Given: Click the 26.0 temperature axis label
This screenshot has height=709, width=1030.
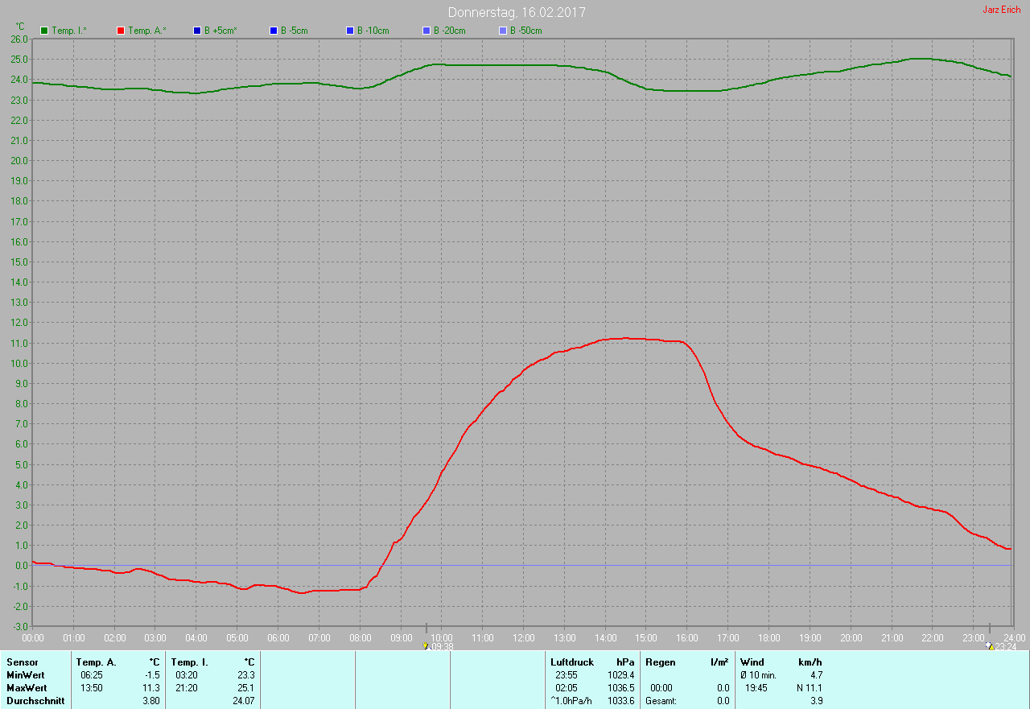Looking at the screenshot, I should point(20,39).
